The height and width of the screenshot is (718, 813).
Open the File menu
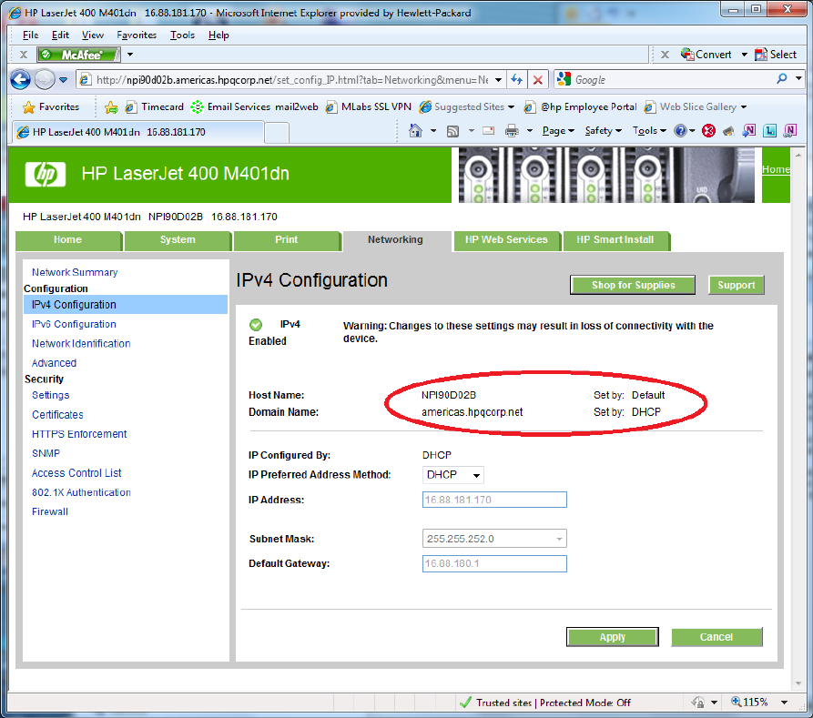[31, 35]
